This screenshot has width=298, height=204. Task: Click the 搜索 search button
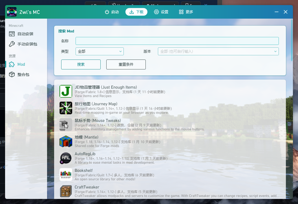coord(81,64)
